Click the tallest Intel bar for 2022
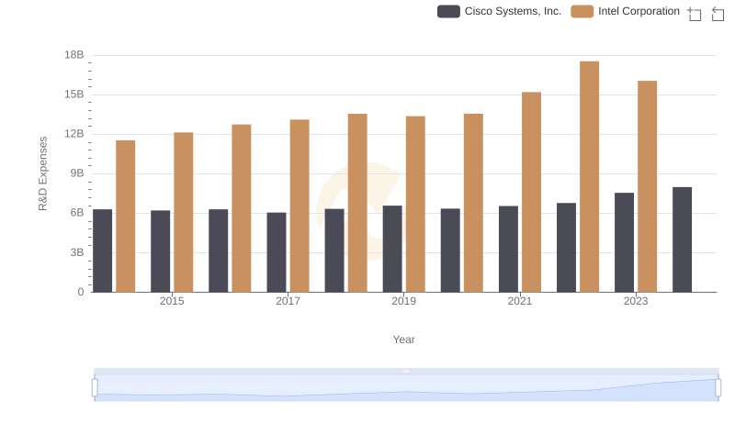The width and height of the screenshot is (735, 423). [x=589, y=177]
